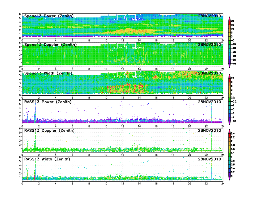Click the '0.8' label on the bottom colorbar
Viewport: 256px width, 197px height.
coord(233,161)
